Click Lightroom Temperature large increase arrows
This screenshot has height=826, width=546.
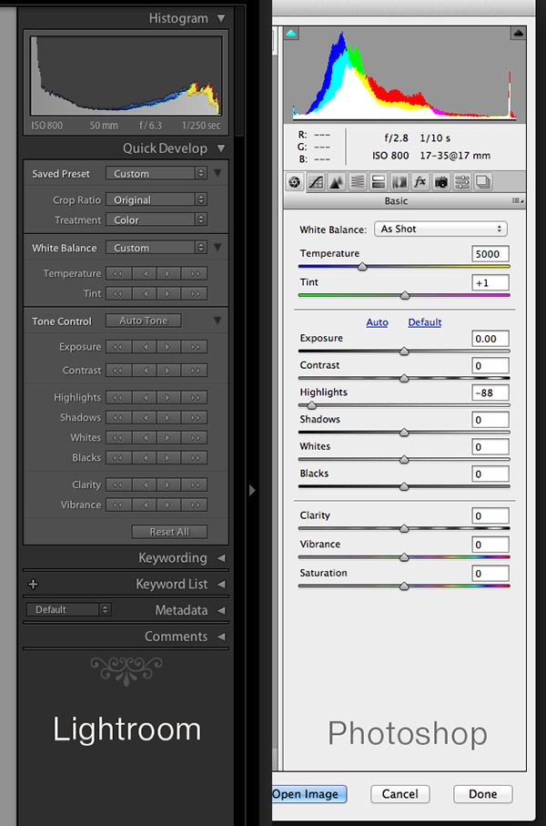click(x=195, y=273)
